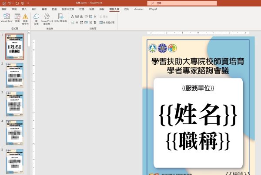The height and width of the screenshot is (175, 261).
Task: Insert an Option Button control
Action: click(77, 22)
